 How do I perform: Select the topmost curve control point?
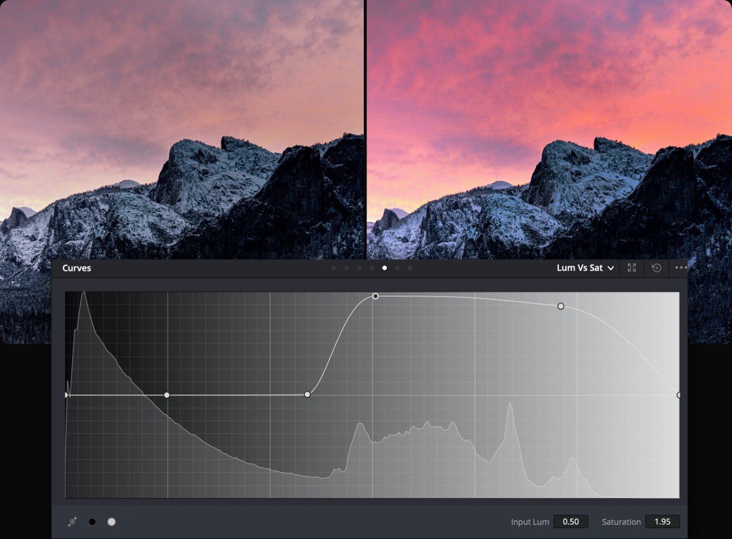point(375,296)
